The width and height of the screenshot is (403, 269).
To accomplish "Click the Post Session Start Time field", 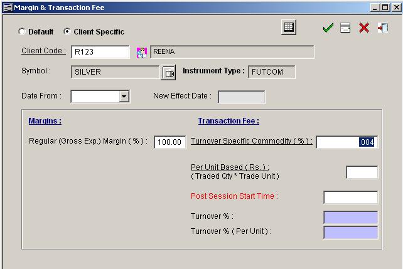I will pyautogui.click(x=350, y=198).
